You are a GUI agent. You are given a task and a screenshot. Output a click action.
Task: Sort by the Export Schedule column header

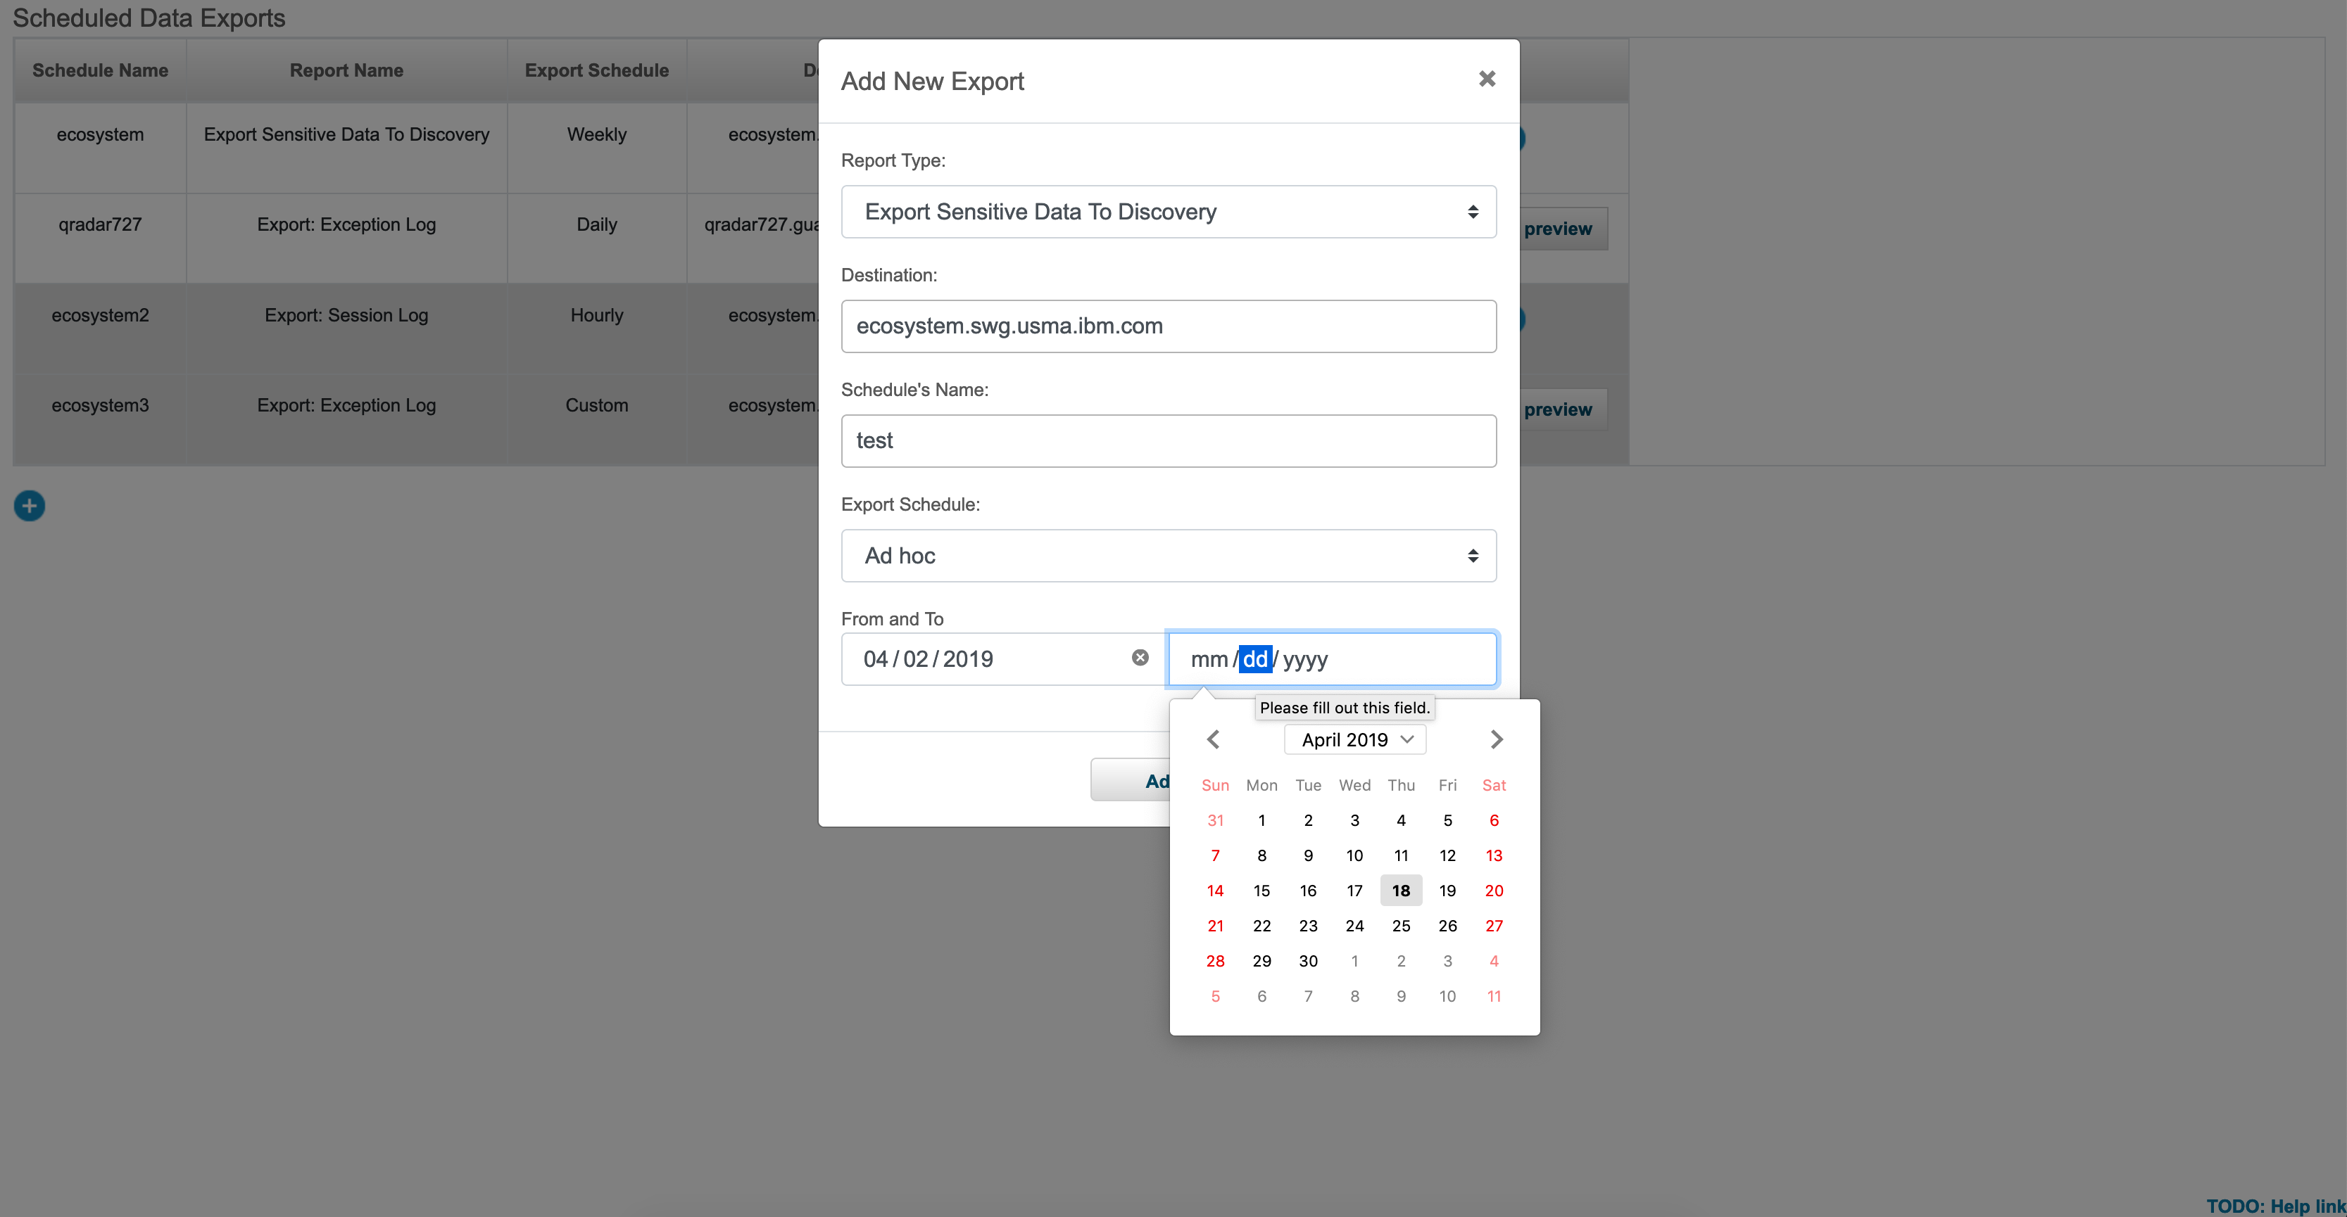(596, 70)
